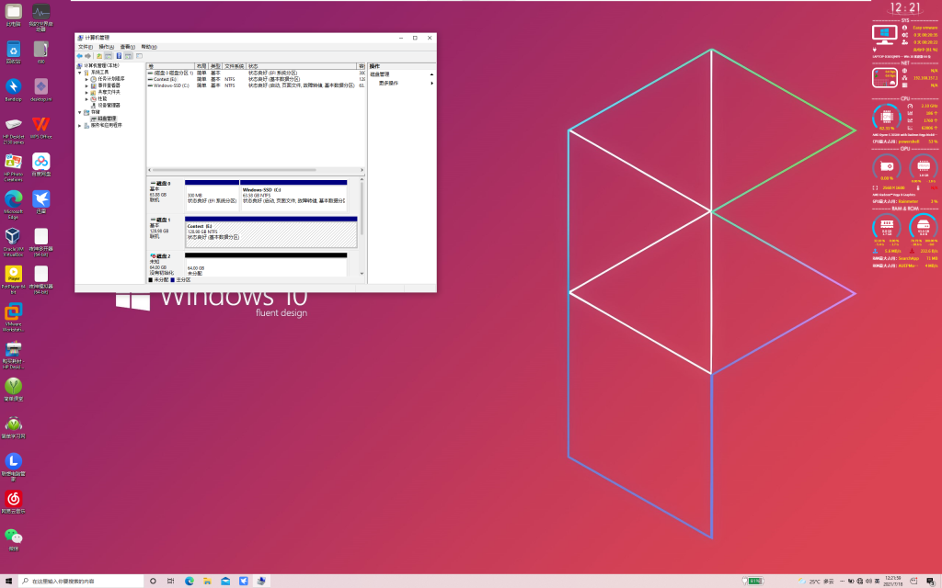Open the notification center on taskbar
Screen dimensions: 942x588
[x=930, y=581]
